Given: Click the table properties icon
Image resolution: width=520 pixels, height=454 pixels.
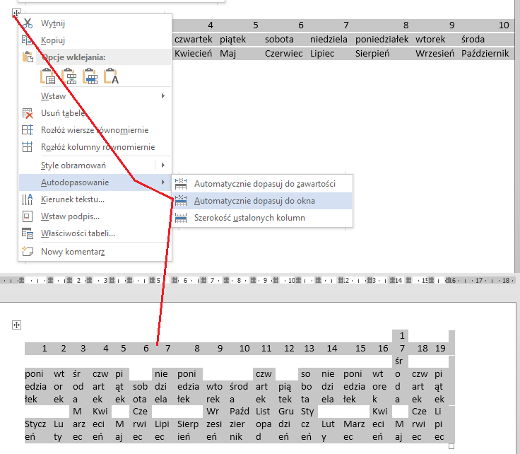Looking at the screenshot, I should pyautogui.click(x=28, y=233).
